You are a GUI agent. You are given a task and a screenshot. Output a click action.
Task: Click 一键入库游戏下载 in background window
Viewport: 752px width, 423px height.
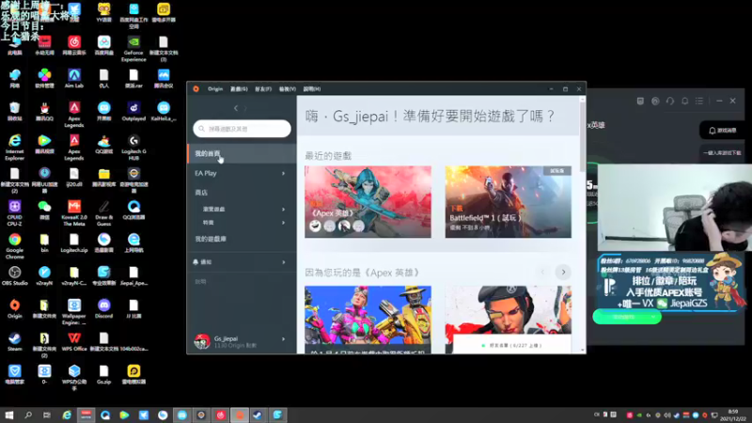tap(722, 153)
